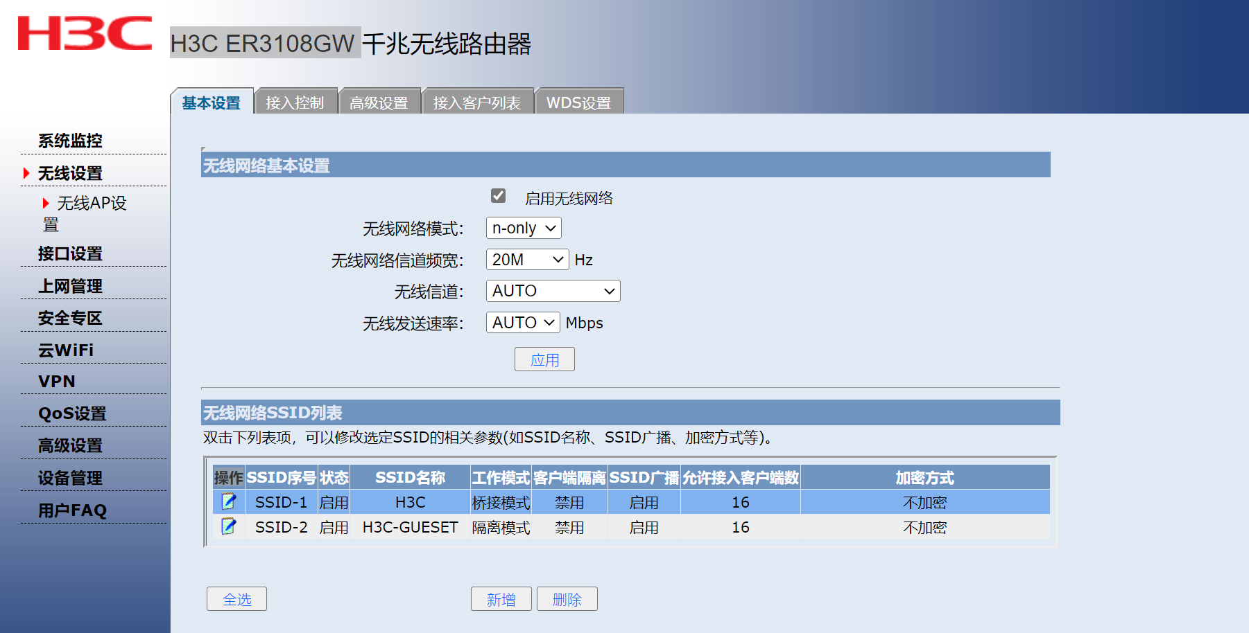The image size is (1249, 633).
Task: Edit the SSID-2 row pencil icon
Action: tap(228, 526)
